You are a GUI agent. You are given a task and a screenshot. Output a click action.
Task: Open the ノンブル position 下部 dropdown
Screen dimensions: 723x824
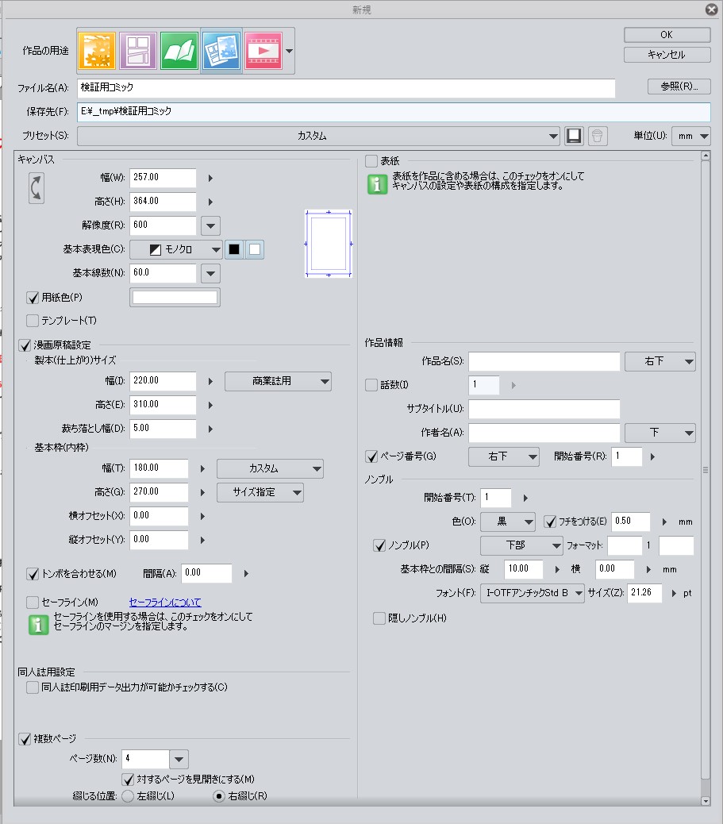pos(521,545)
